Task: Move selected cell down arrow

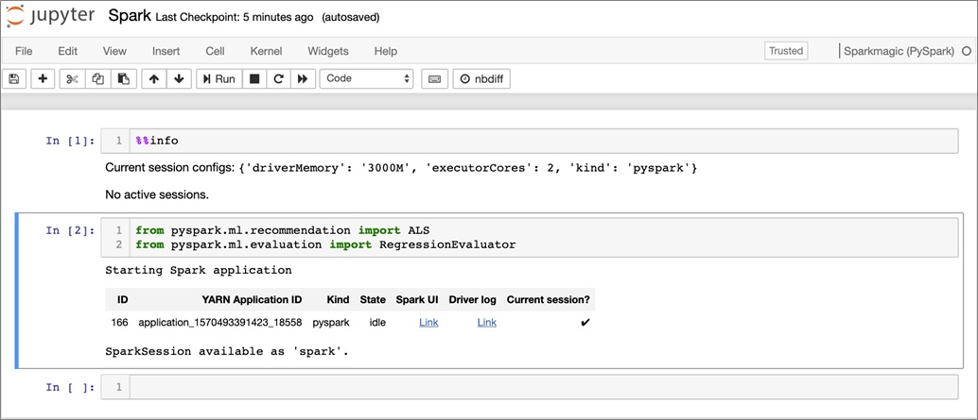Action: point(179,79)
